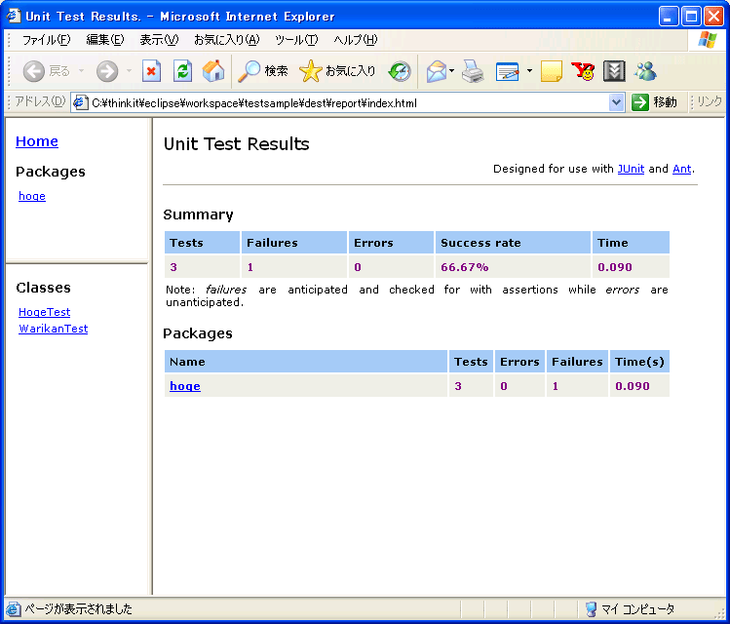Click the JUnit hyperlink
This screenshot has height=624, width=730.
[631, 169]
